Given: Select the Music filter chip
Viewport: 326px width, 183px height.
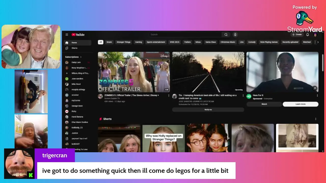Looking at the screenshot, I should pos(109,42).
